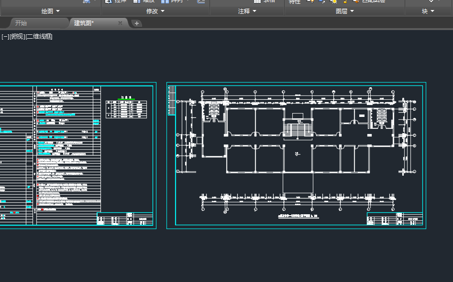Open the [-] viewport controls menu

(5, 36)
